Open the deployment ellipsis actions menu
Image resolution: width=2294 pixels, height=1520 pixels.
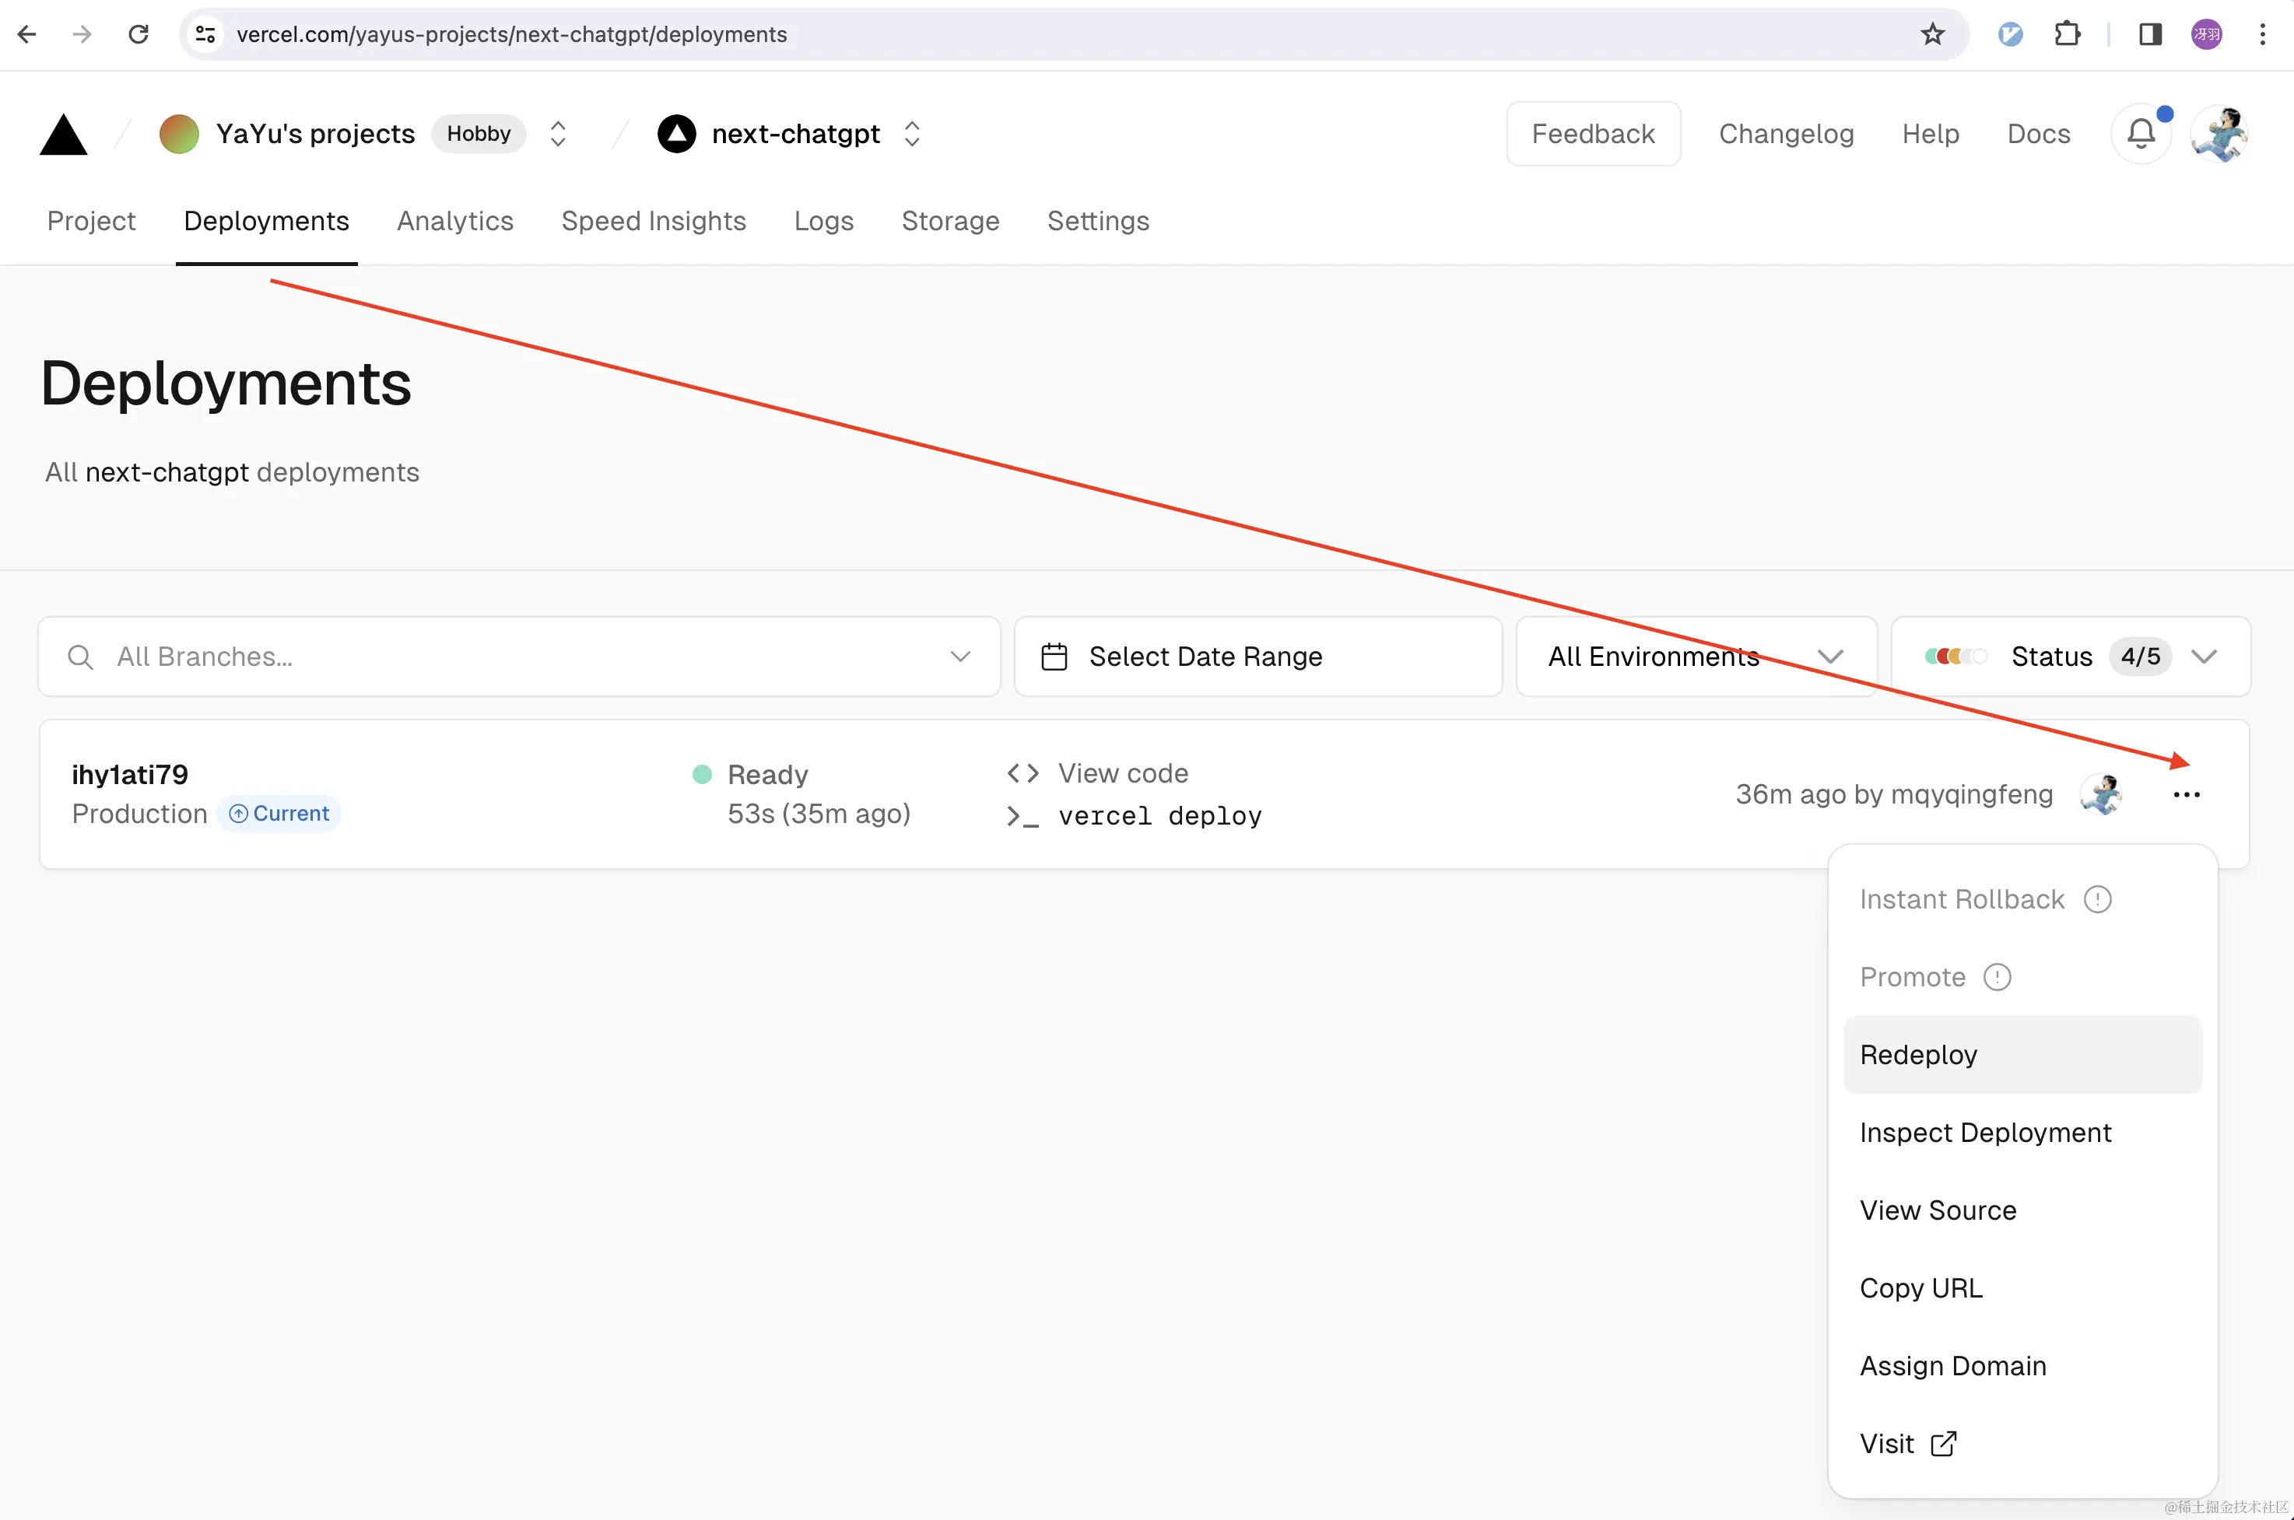2187,794
